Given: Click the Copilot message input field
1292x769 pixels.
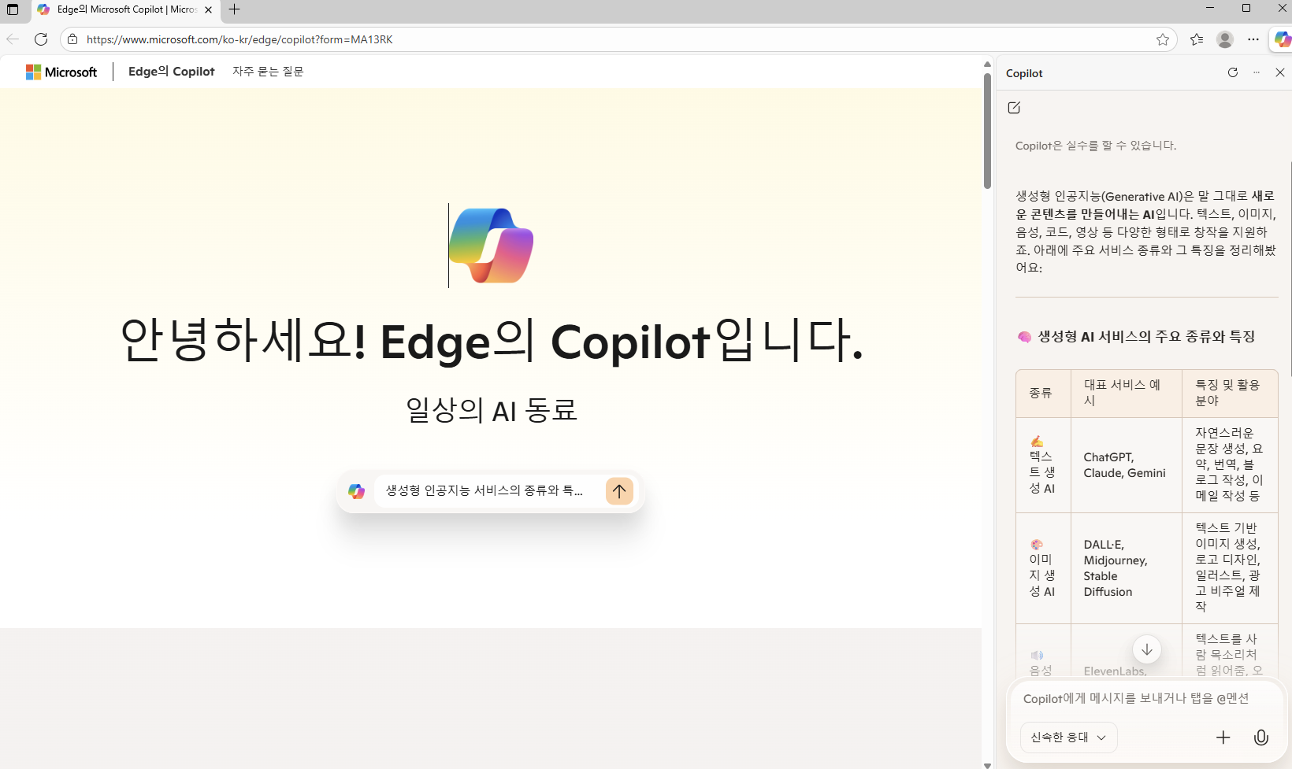Looking at the screenshot, I should (x=1134, y=698).
